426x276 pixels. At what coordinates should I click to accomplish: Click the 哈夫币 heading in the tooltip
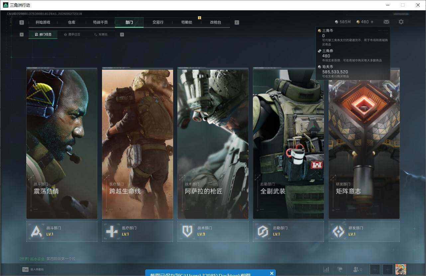point(328,67)
